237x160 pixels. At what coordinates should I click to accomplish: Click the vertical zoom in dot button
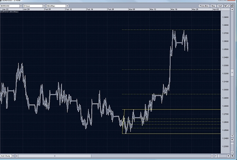(x=232, y=140)
